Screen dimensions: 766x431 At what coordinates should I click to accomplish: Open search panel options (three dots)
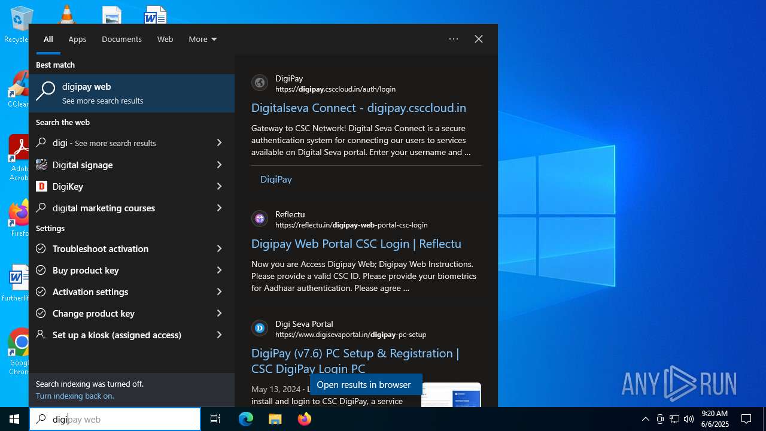click(x=454, y=39)
